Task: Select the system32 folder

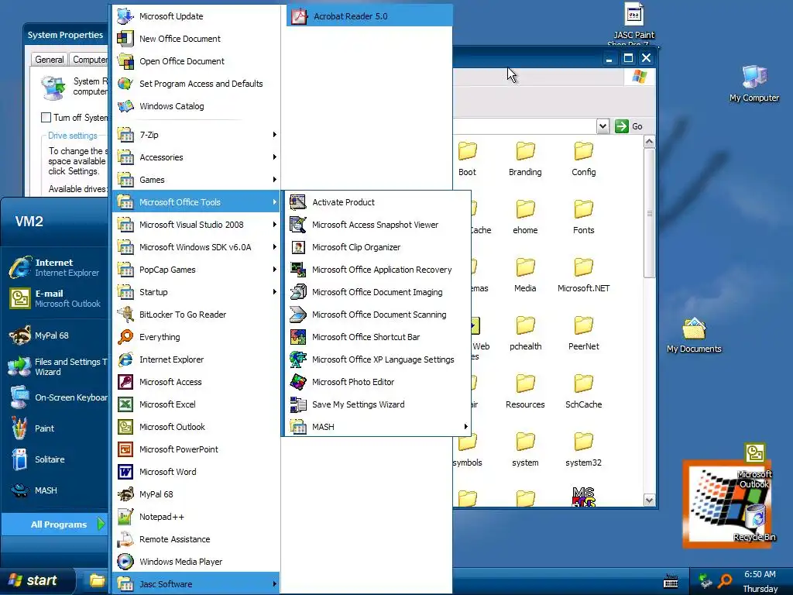Action: 583,450
